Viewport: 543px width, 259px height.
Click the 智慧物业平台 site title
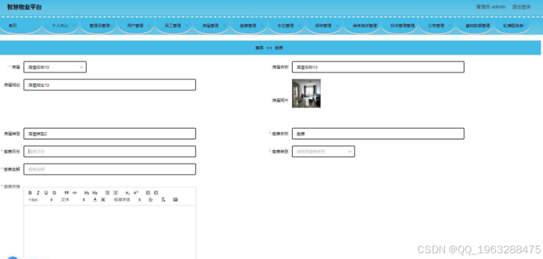point(24,7)
